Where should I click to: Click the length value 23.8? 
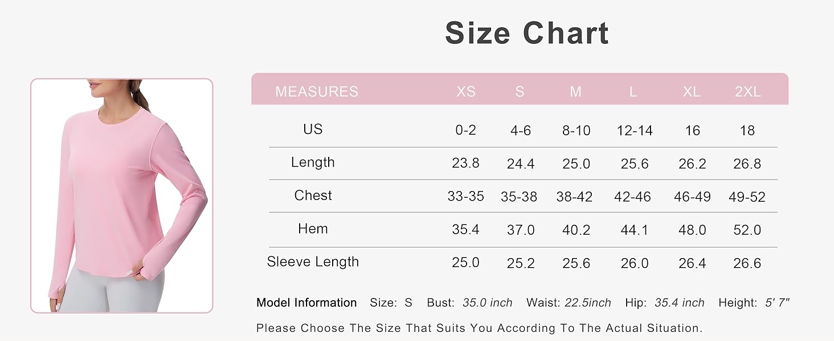pos(465,164)
